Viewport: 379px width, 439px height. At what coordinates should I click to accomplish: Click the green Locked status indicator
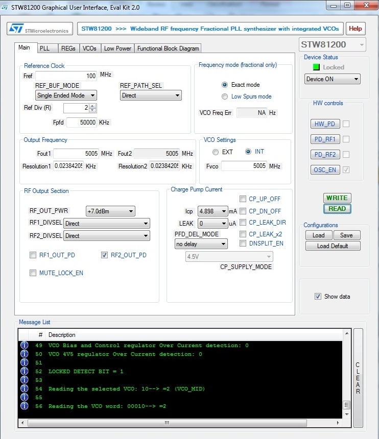316,67
